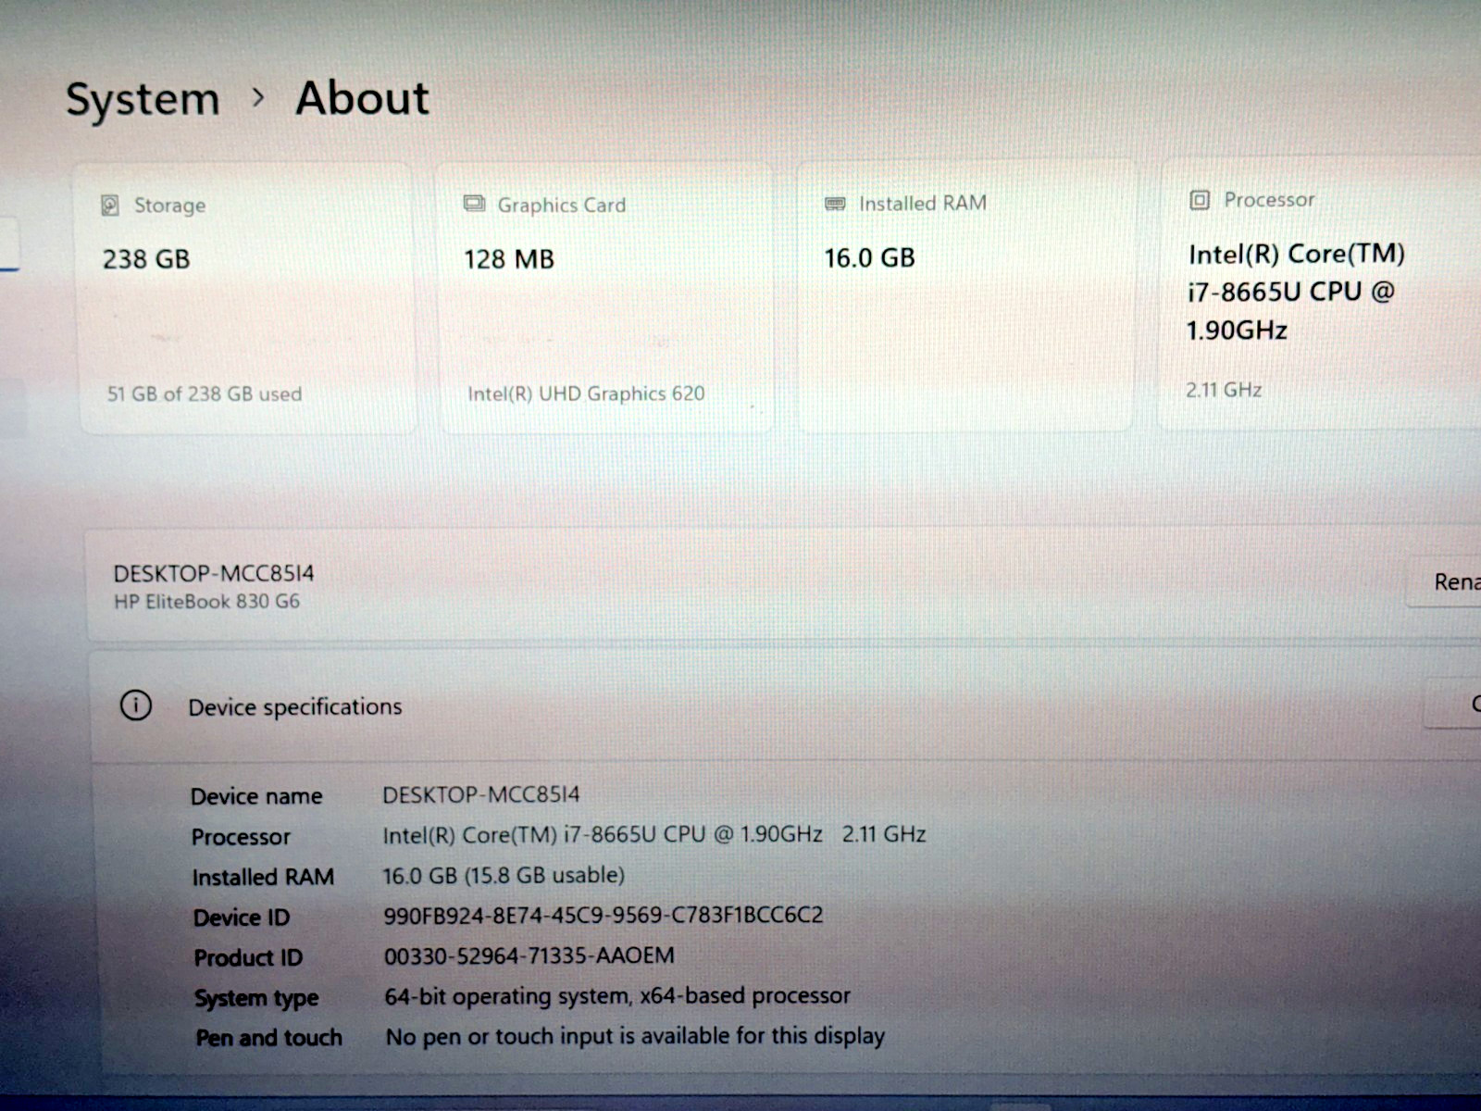Select the '2.11 GHz' text in Processor card
This screenshot has height=1111, width=1481.
1224,390
